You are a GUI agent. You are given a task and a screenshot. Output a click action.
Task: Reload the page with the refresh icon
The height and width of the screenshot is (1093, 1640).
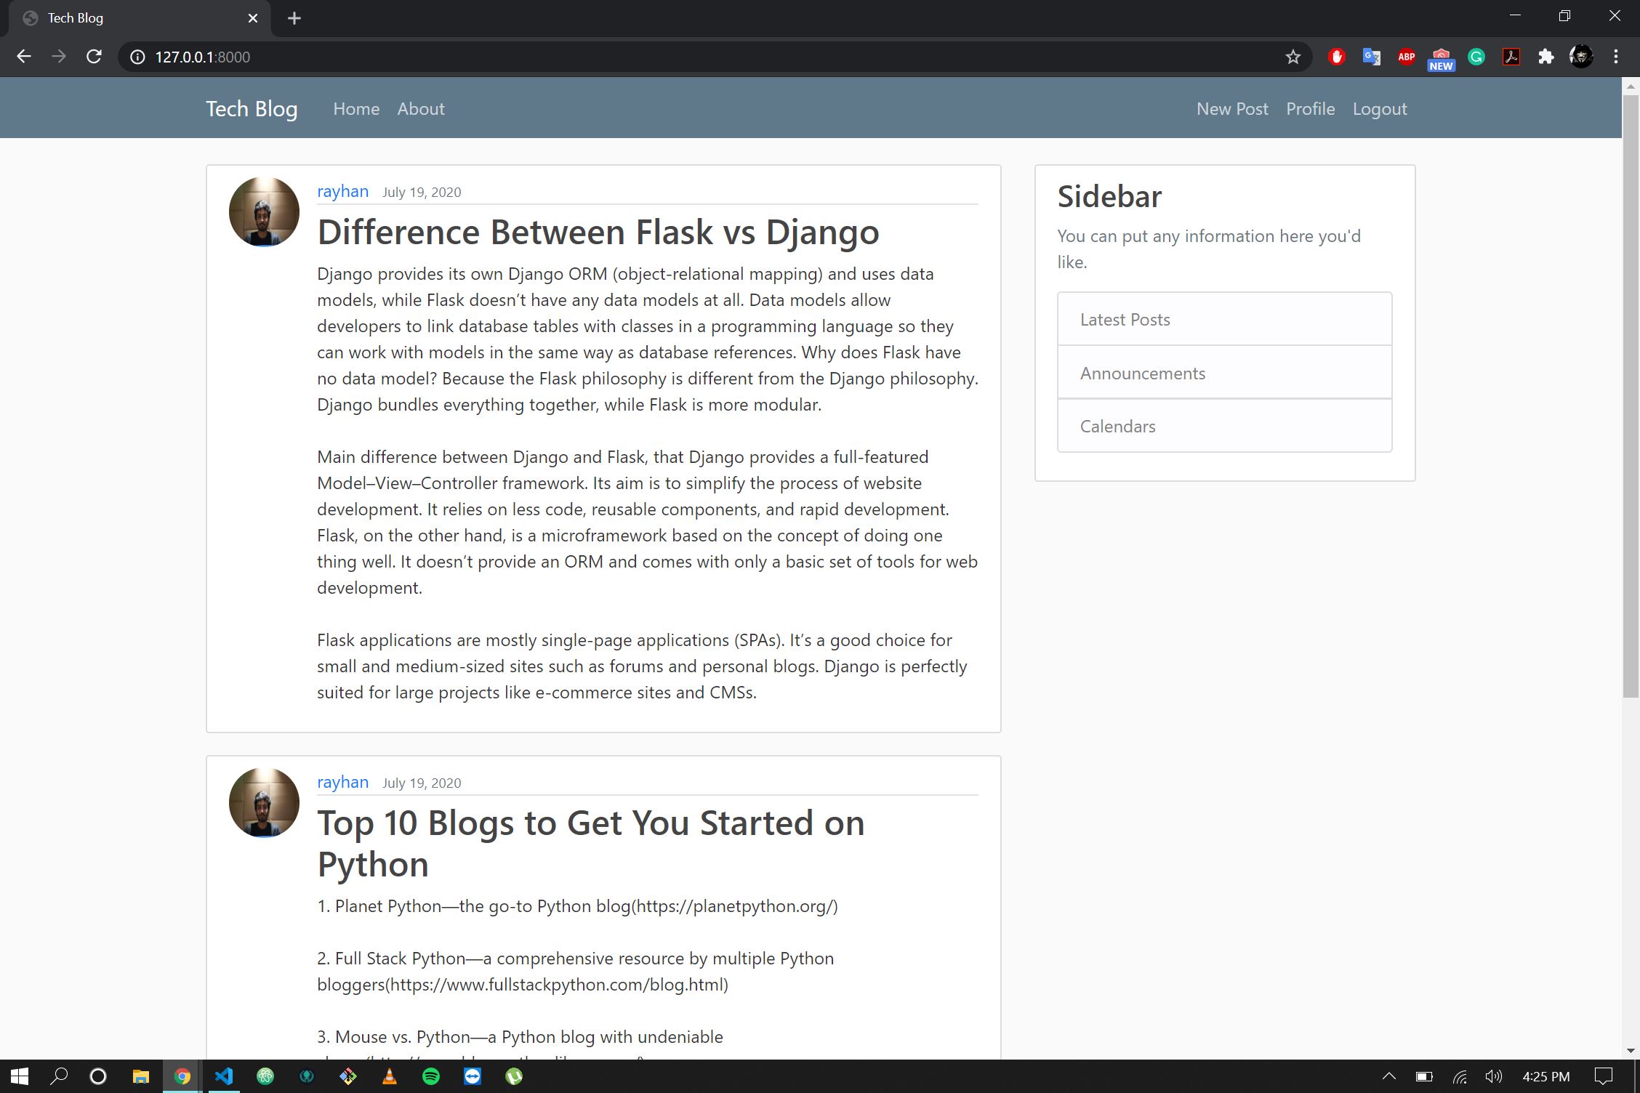pyautogui.click(x=94, y=57)
